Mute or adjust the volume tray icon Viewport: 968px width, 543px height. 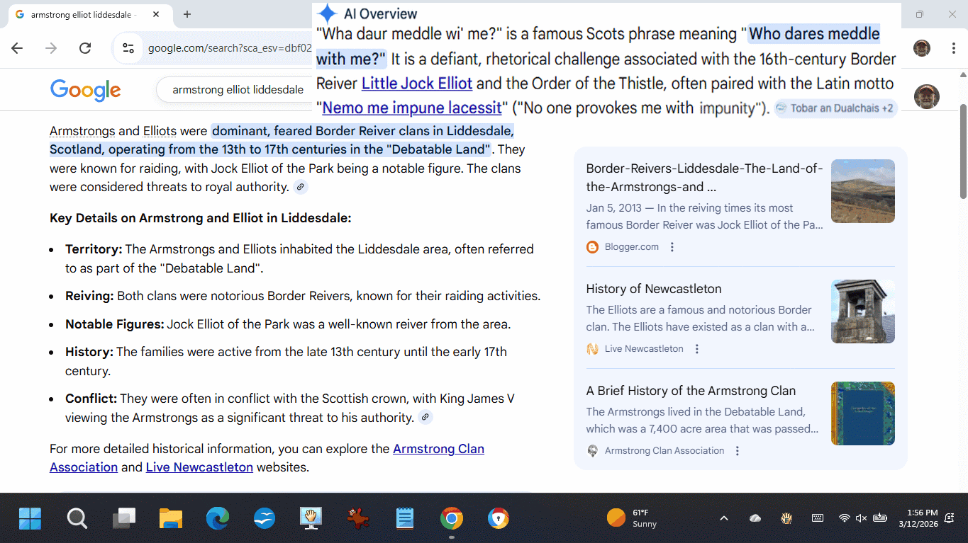(x=861, y=518)
